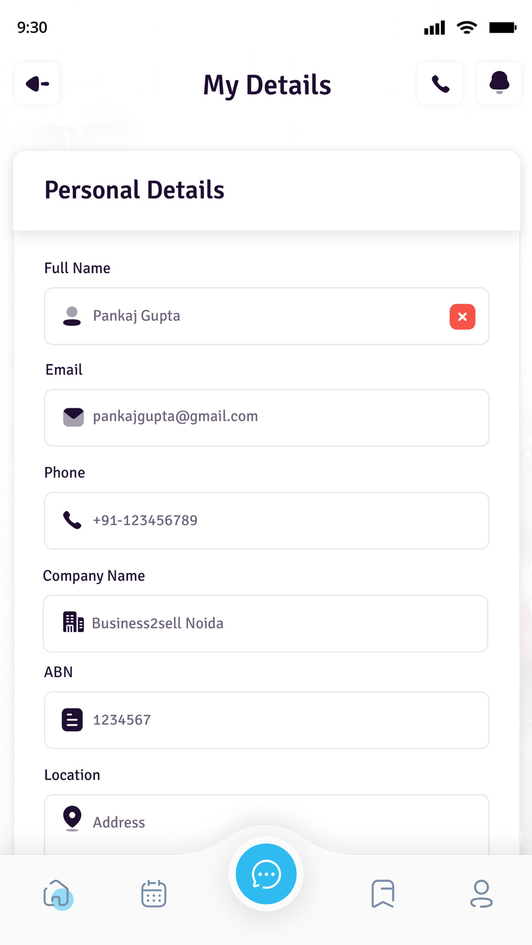Tap the map pin icon in Location field
Viewport: 532px width, 945px height.
[x=72, y=819]
